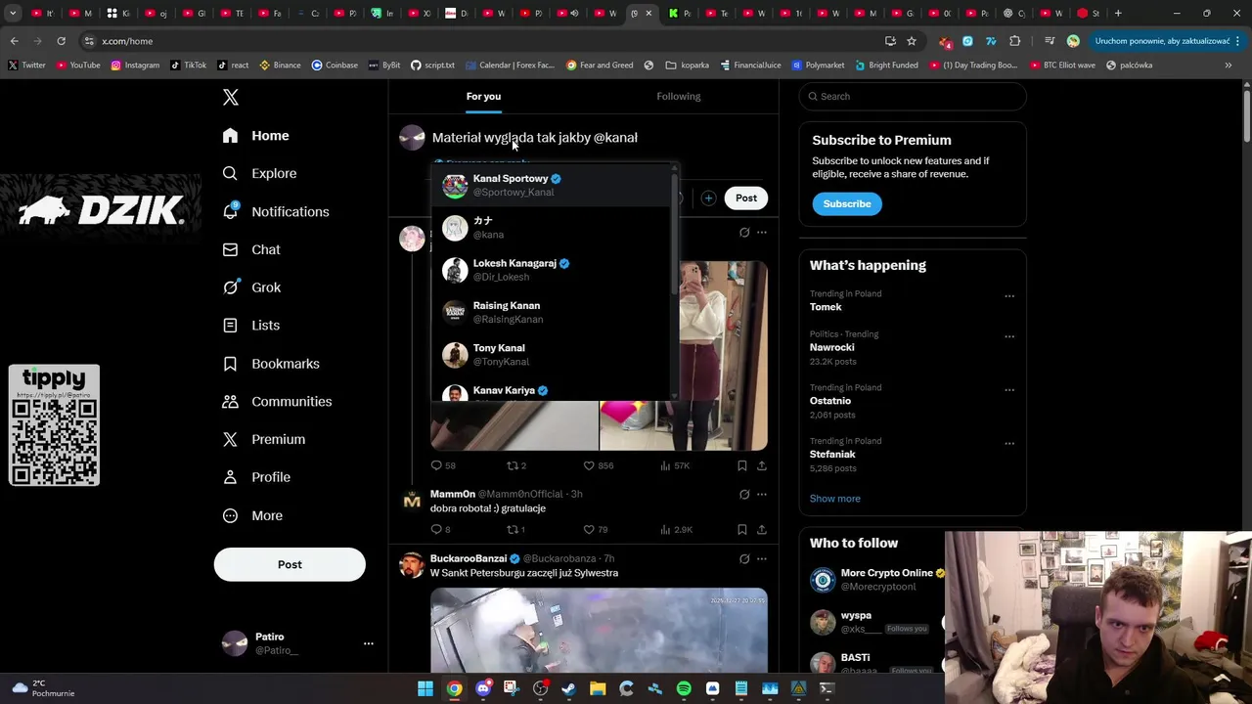1252x704 pixels.
Task: Click Show more under trends
Action: (x=835, y=499)
